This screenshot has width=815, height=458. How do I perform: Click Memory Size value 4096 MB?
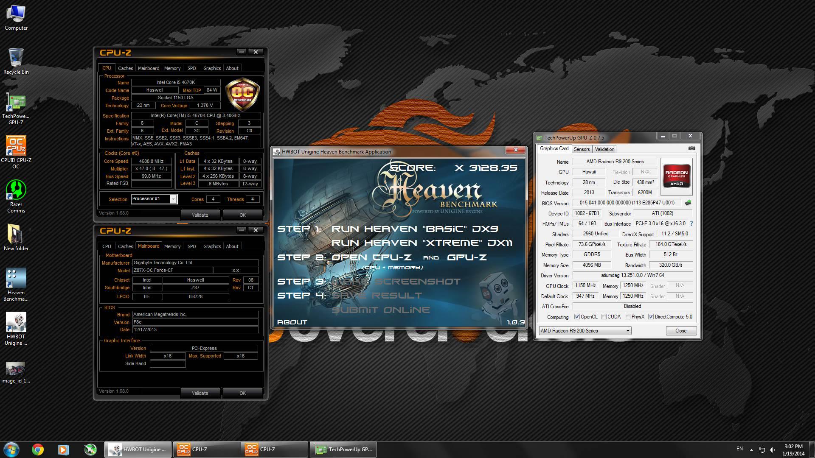[x=592, y=265]
